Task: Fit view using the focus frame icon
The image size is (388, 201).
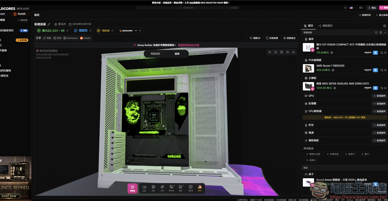Action: pos(270,52)
